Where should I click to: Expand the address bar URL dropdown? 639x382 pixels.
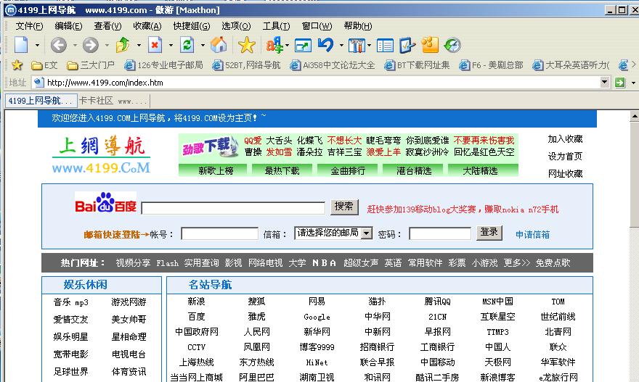pos(605,83)
